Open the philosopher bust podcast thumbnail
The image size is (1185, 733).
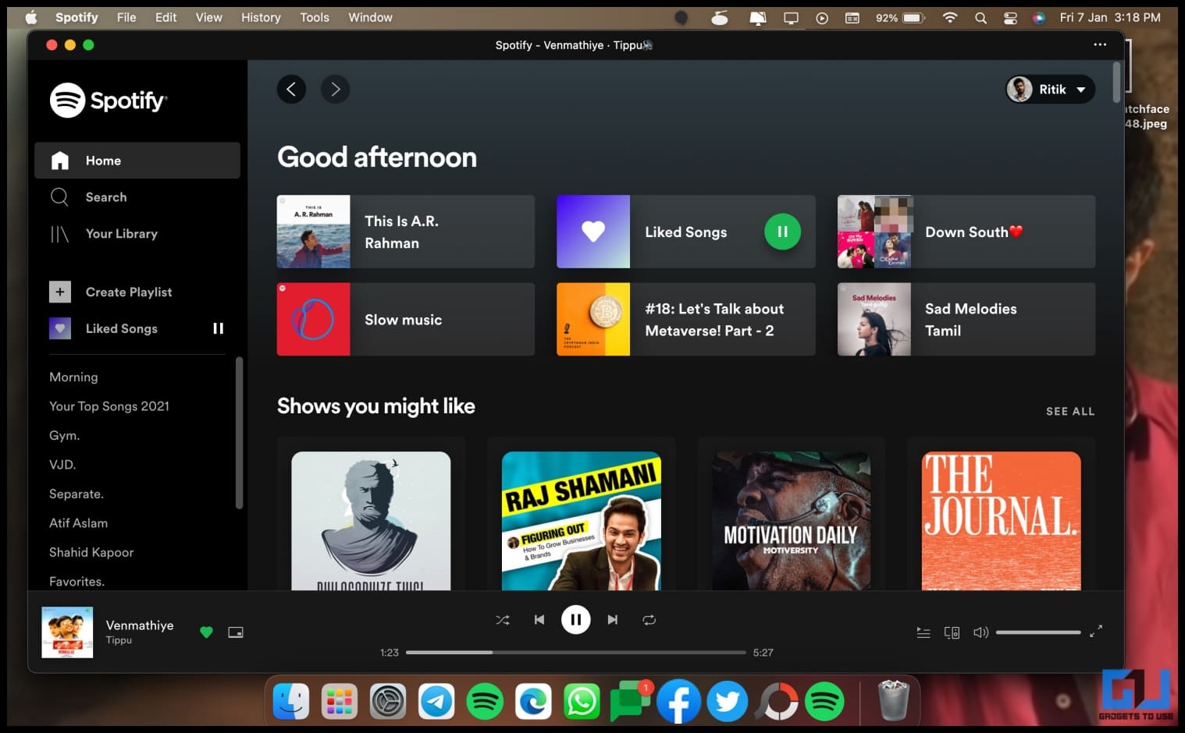pos(371,521)
